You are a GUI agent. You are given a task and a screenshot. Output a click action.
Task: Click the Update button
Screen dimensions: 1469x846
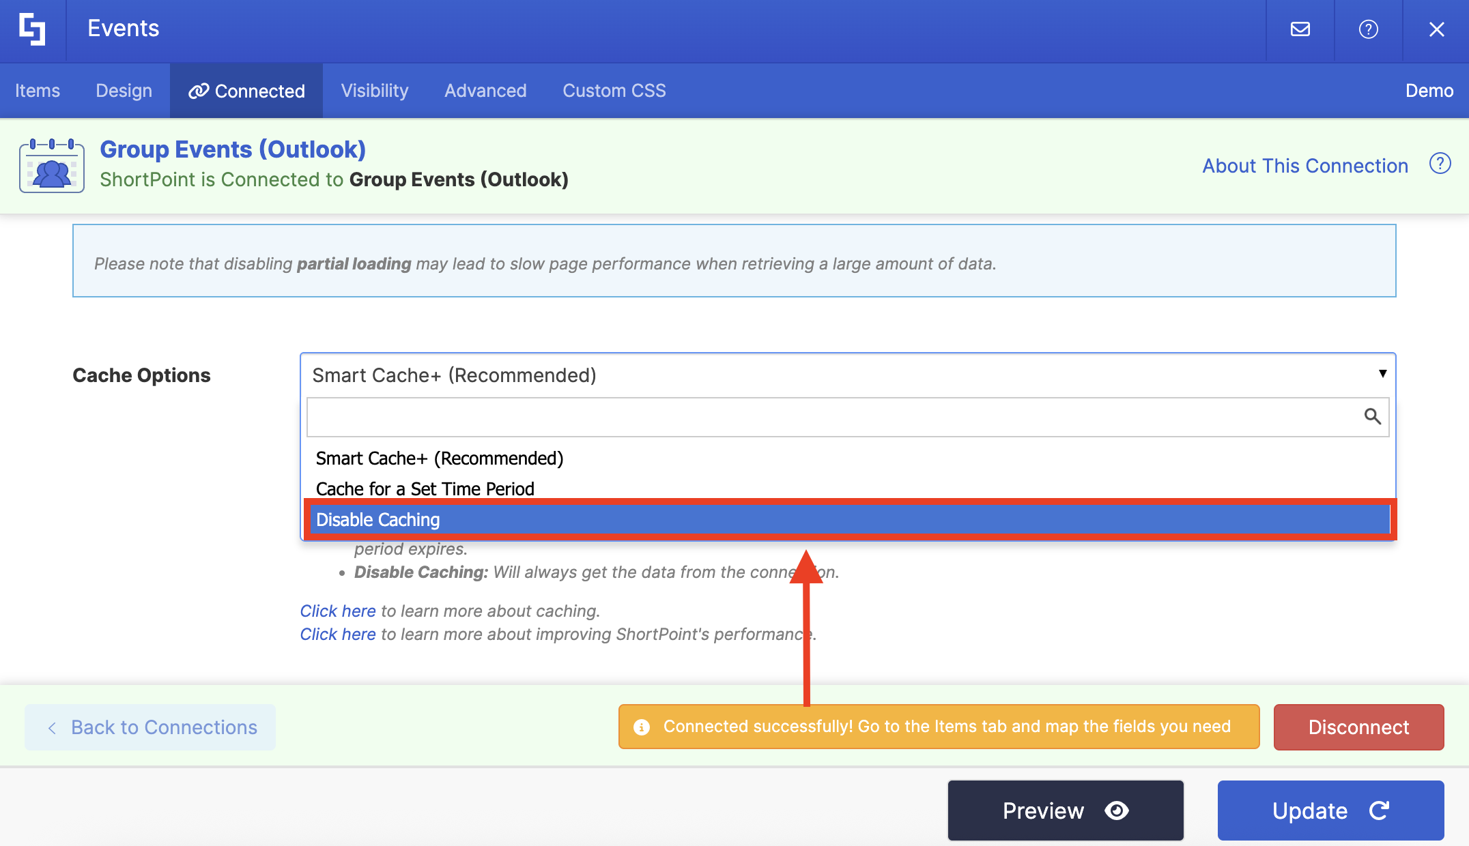(x=1330, y=811)
